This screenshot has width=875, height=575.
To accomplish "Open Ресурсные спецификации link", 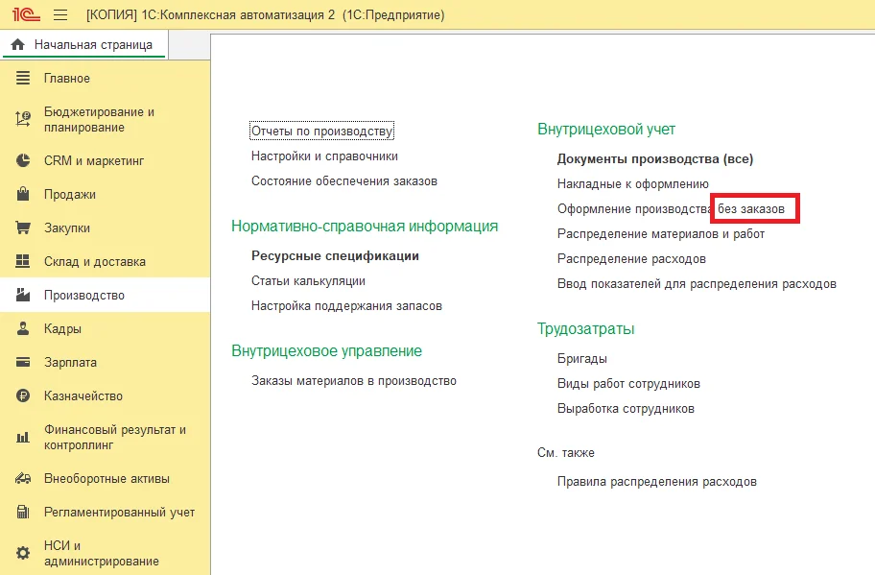I will point(335,255).
